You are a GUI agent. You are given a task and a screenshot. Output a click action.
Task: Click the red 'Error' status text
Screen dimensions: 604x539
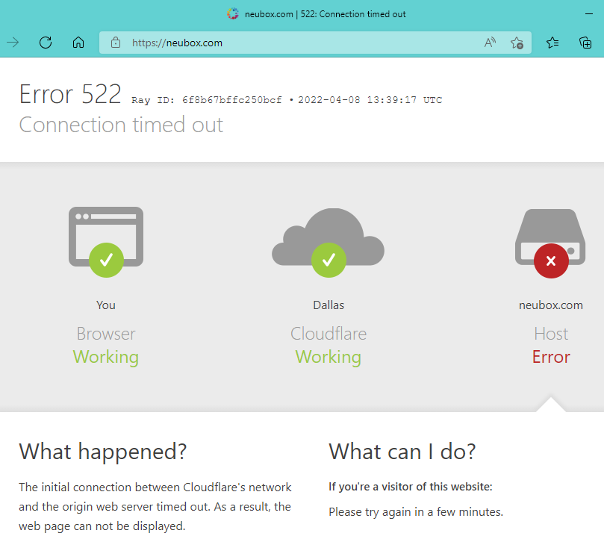click(x=551, y=357)
